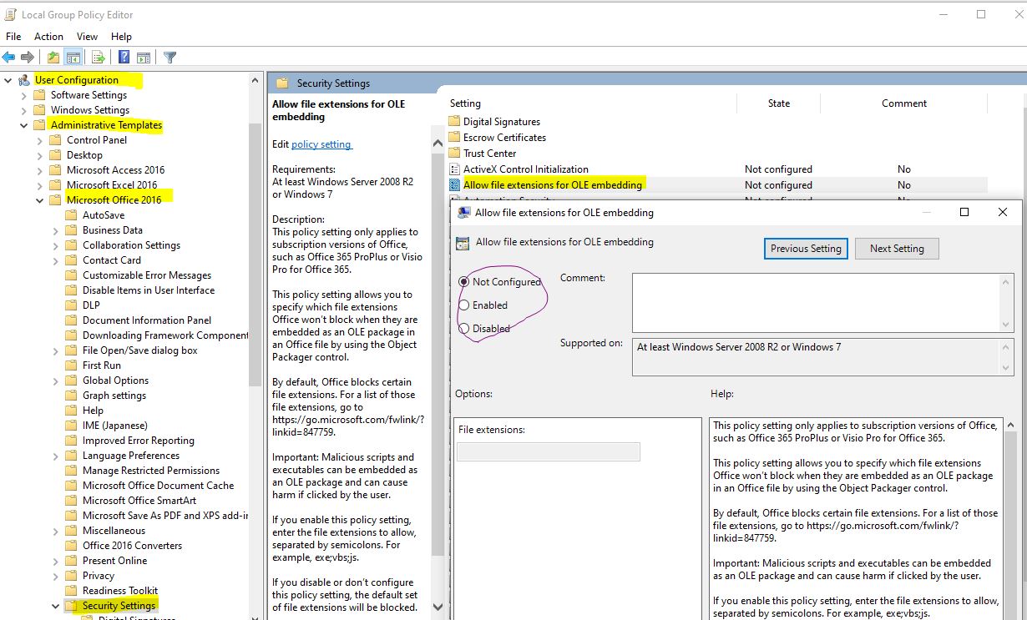Image resolution: width=1027 pixels, height=620 pixels.
Task: Click the Next Setting button
Action: click(x=897, y=249)
